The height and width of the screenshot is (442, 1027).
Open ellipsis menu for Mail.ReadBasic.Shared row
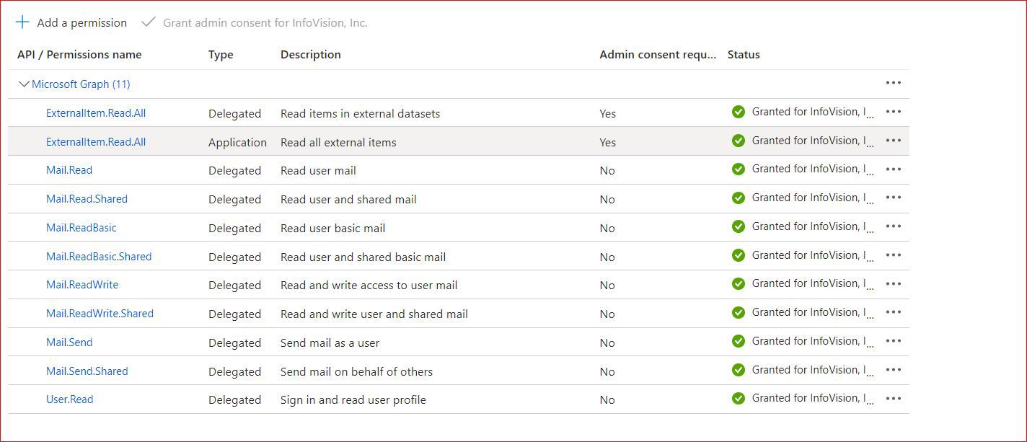894,255
